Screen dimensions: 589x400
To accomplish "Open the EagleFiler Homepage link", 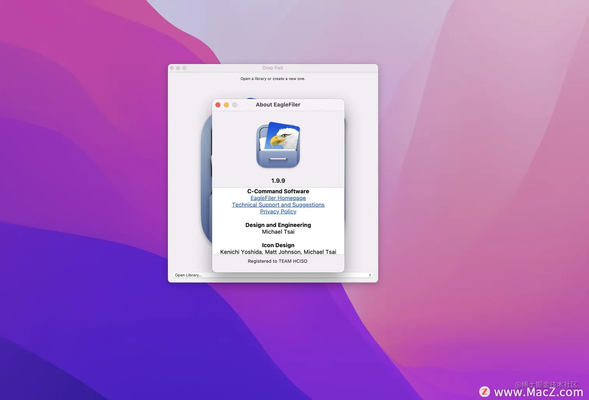I will [278, 198].
